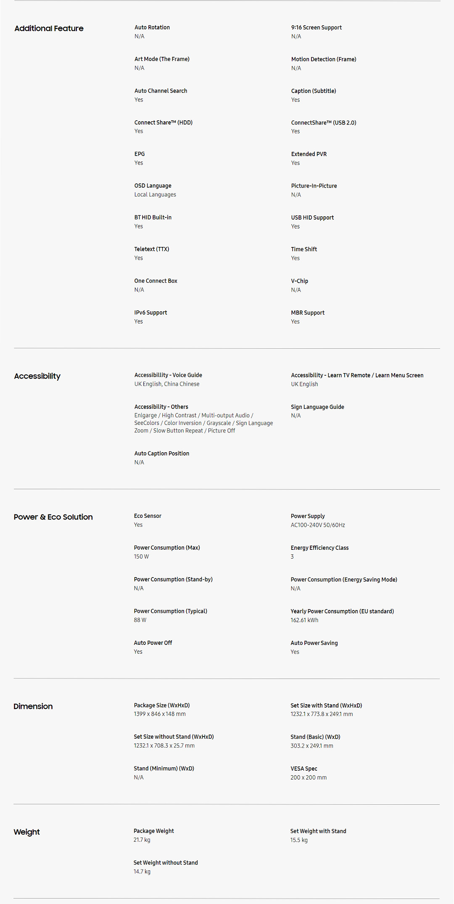This screenshot has width=454, height=904.
Task: Select the One Connect Box label
Action: pos(156,281)
